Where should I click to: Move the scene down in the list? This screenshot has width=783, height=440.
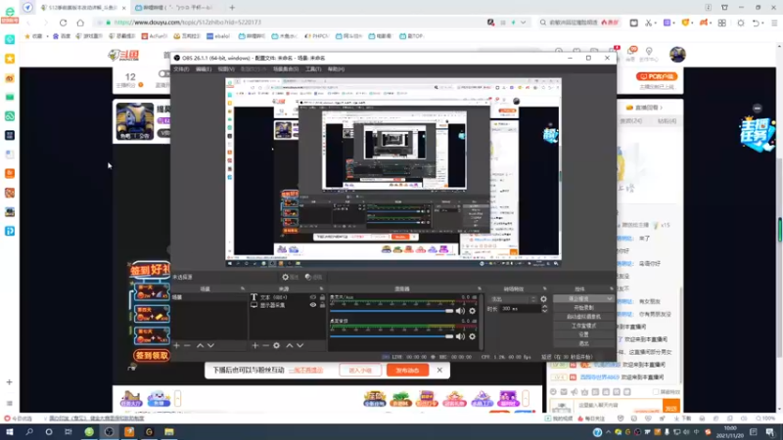[x=210, y=345]
